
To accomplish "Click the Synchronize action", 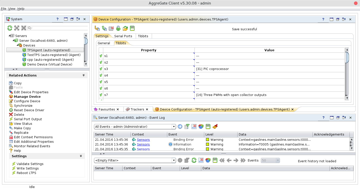I will pos(23,105).
